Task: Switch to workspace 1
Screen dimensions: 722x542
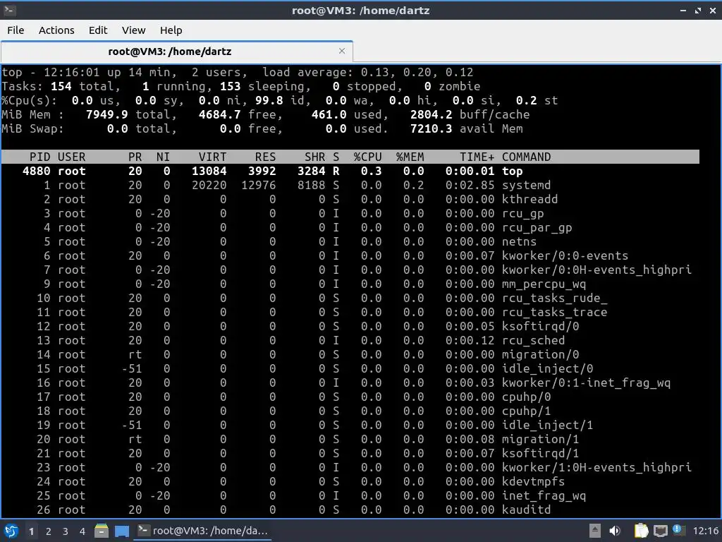Action: click(x=31, y=531)
